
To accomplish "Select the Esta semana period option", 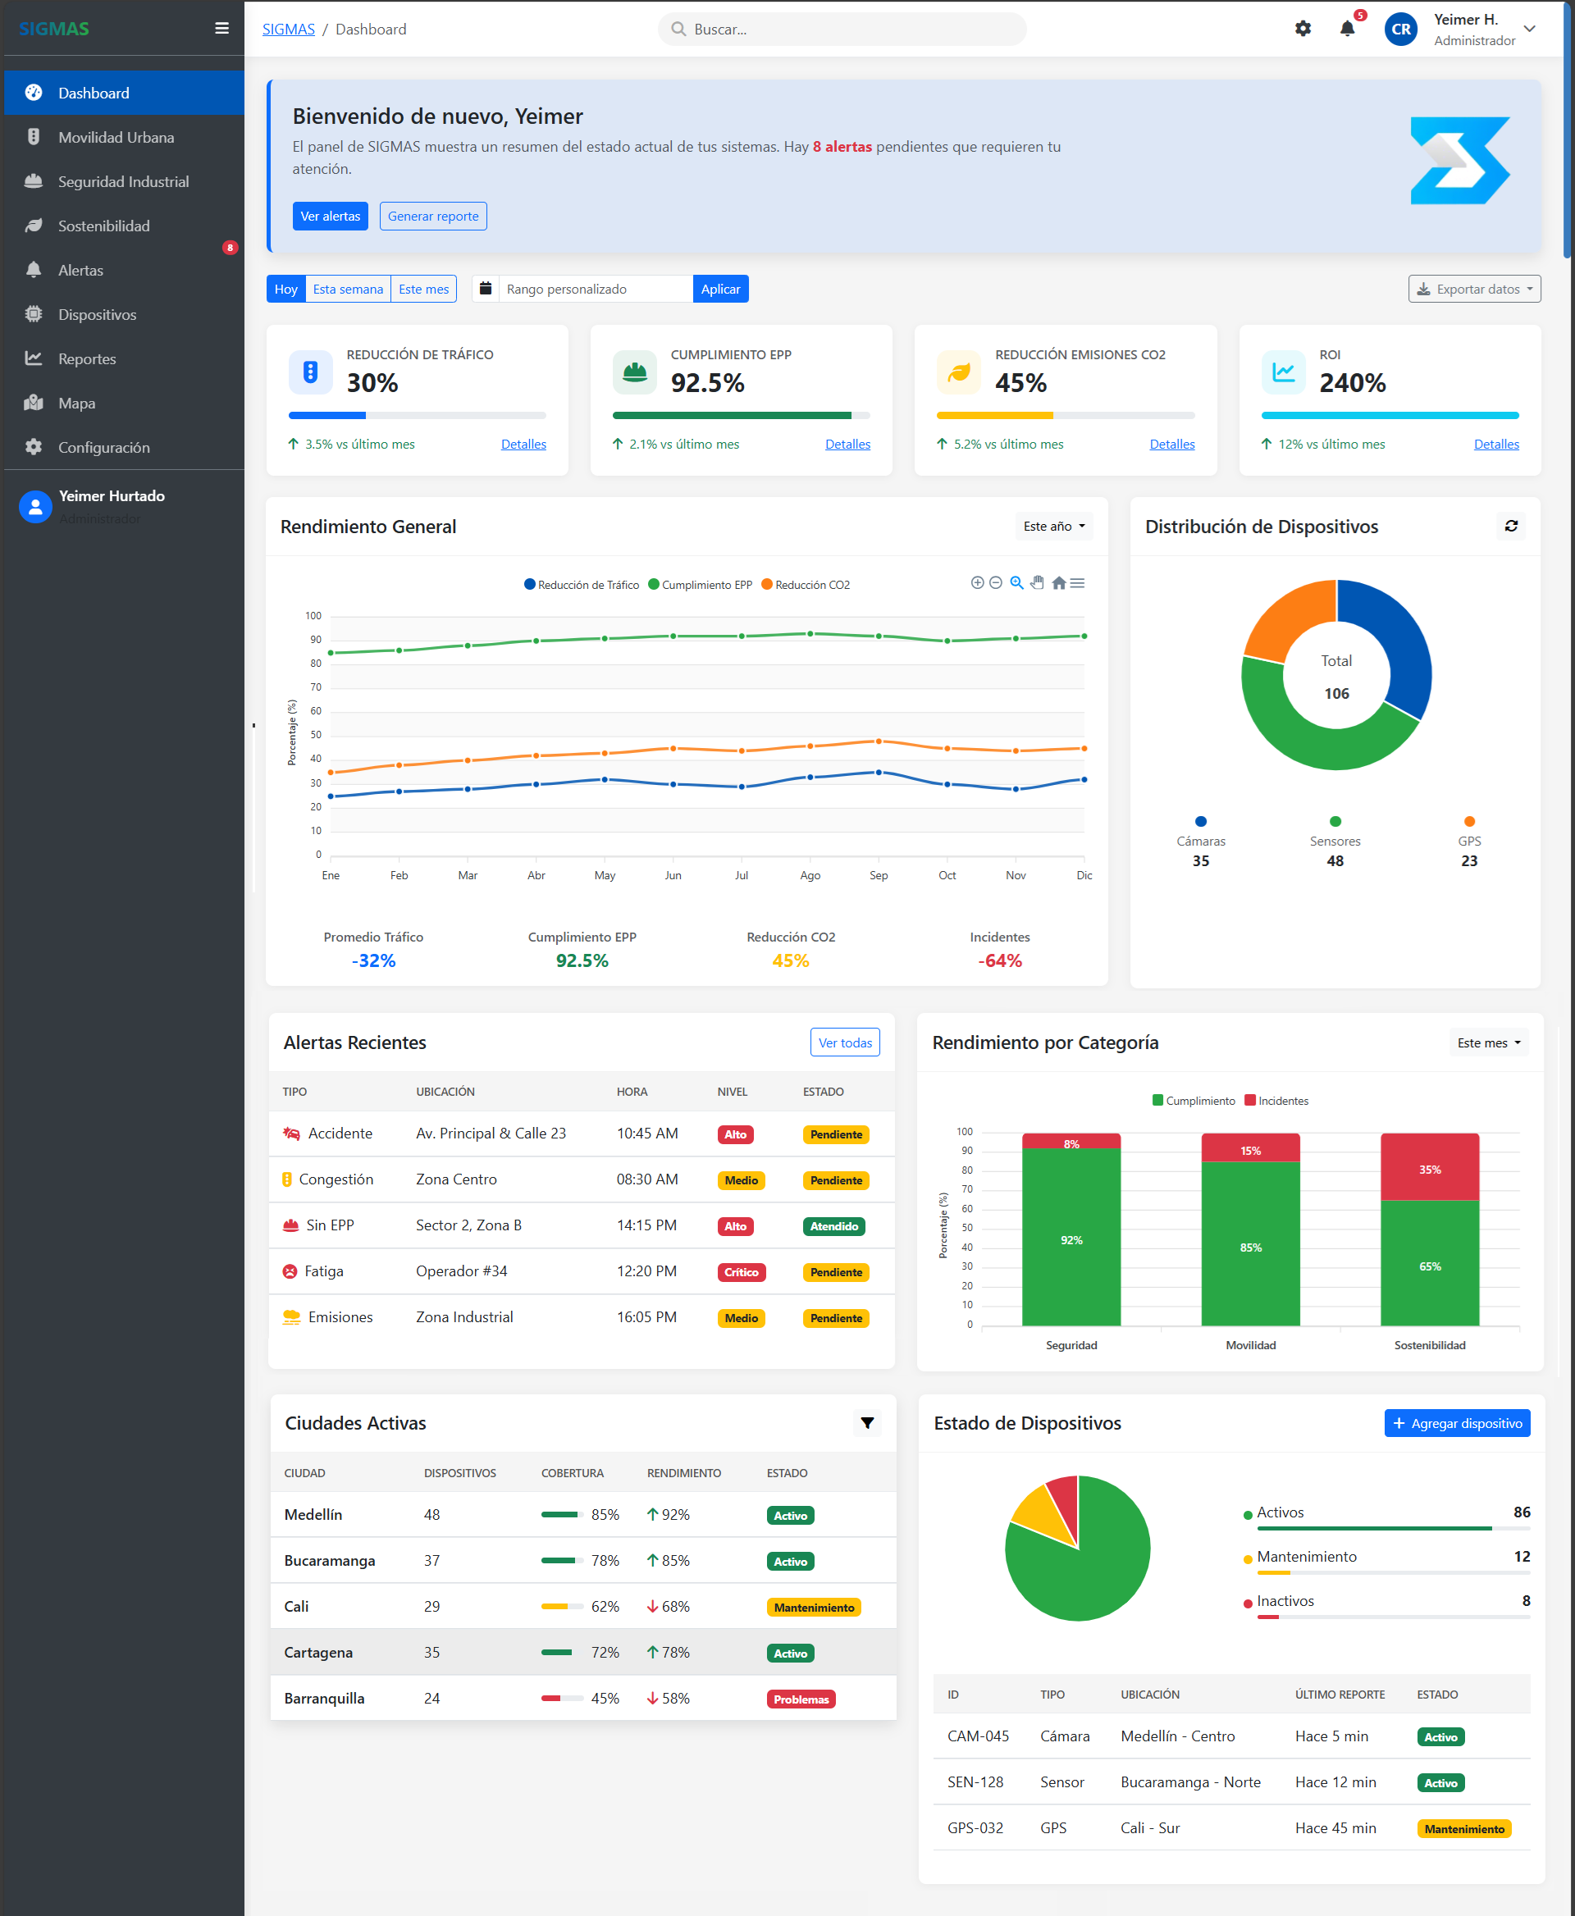I will click(x=348, y=290).
